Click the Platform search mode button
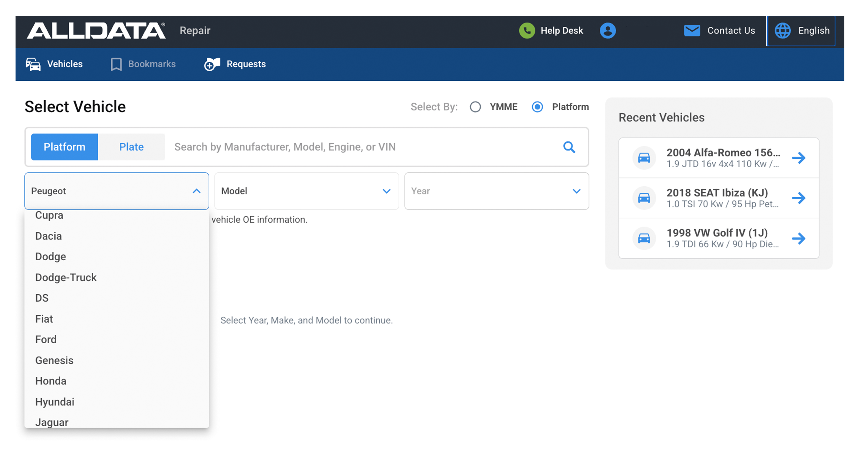The image size is (862, 460). tap(64, 147)
